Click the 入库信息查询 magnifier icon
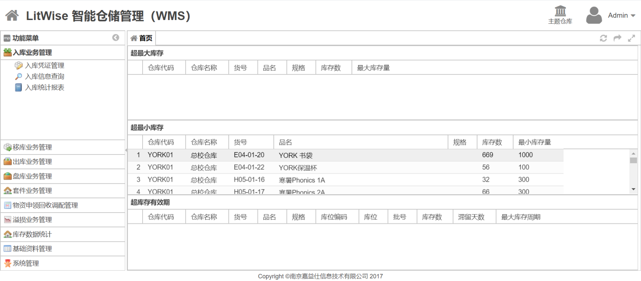Image resolution: width=641 pixels, height=281 pixels. coord(18,76)
